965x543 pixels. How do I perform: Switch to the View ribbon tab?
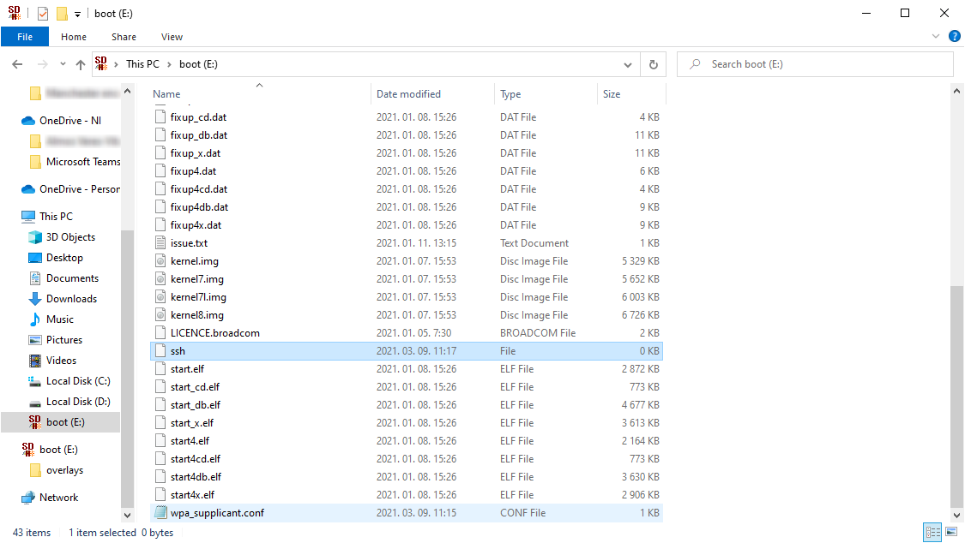172,37
